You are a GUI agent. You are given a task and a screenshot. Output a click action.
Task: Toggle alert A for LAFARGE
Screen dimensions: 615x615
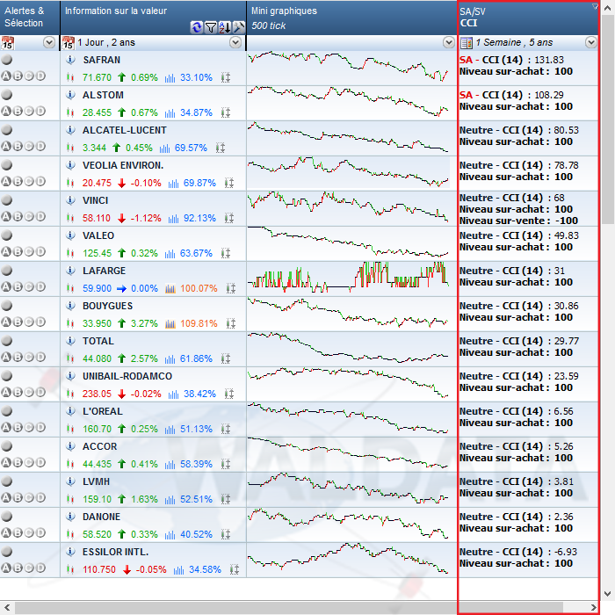click(x=6, y=286)
